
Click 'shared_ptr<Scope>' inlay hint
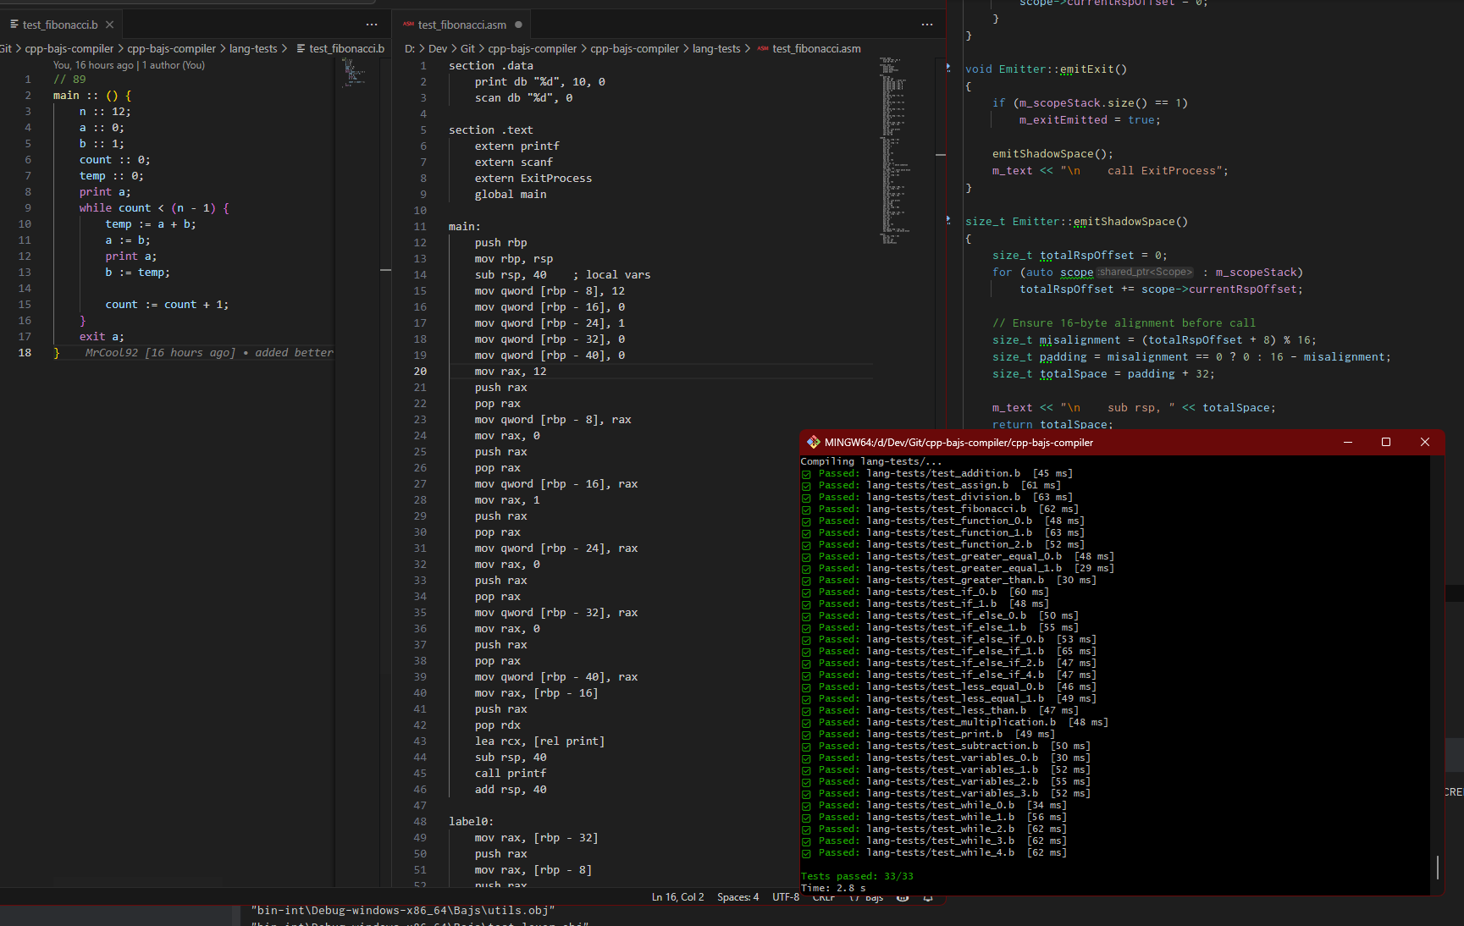1145,273
